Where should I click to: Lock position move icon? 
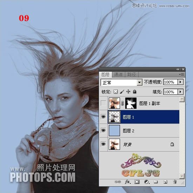[128, 92]
